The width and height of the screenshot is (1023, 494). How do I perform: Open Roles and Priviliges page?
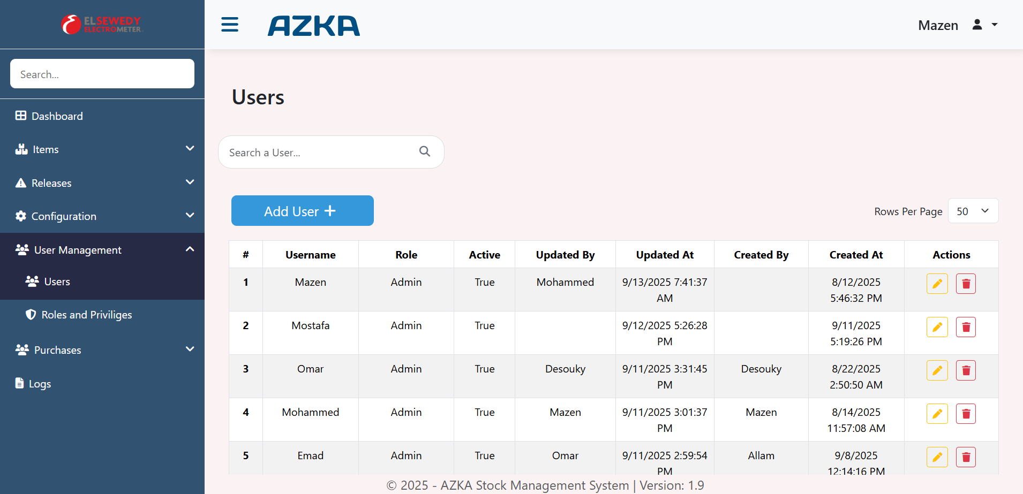[86, 315]
